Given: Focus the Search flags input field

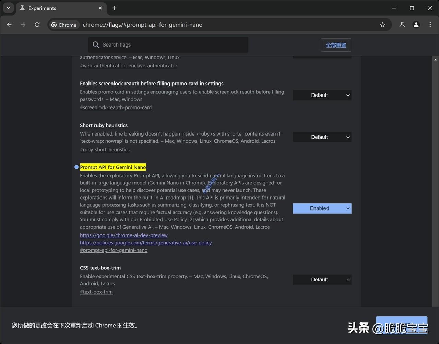Looking at the screenshot, I should [x=168, y=45].
